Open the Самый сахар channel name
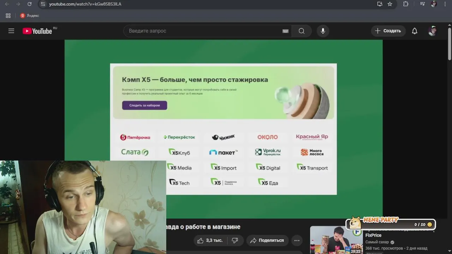Viewport: 452px width, 254px height. 377,242
